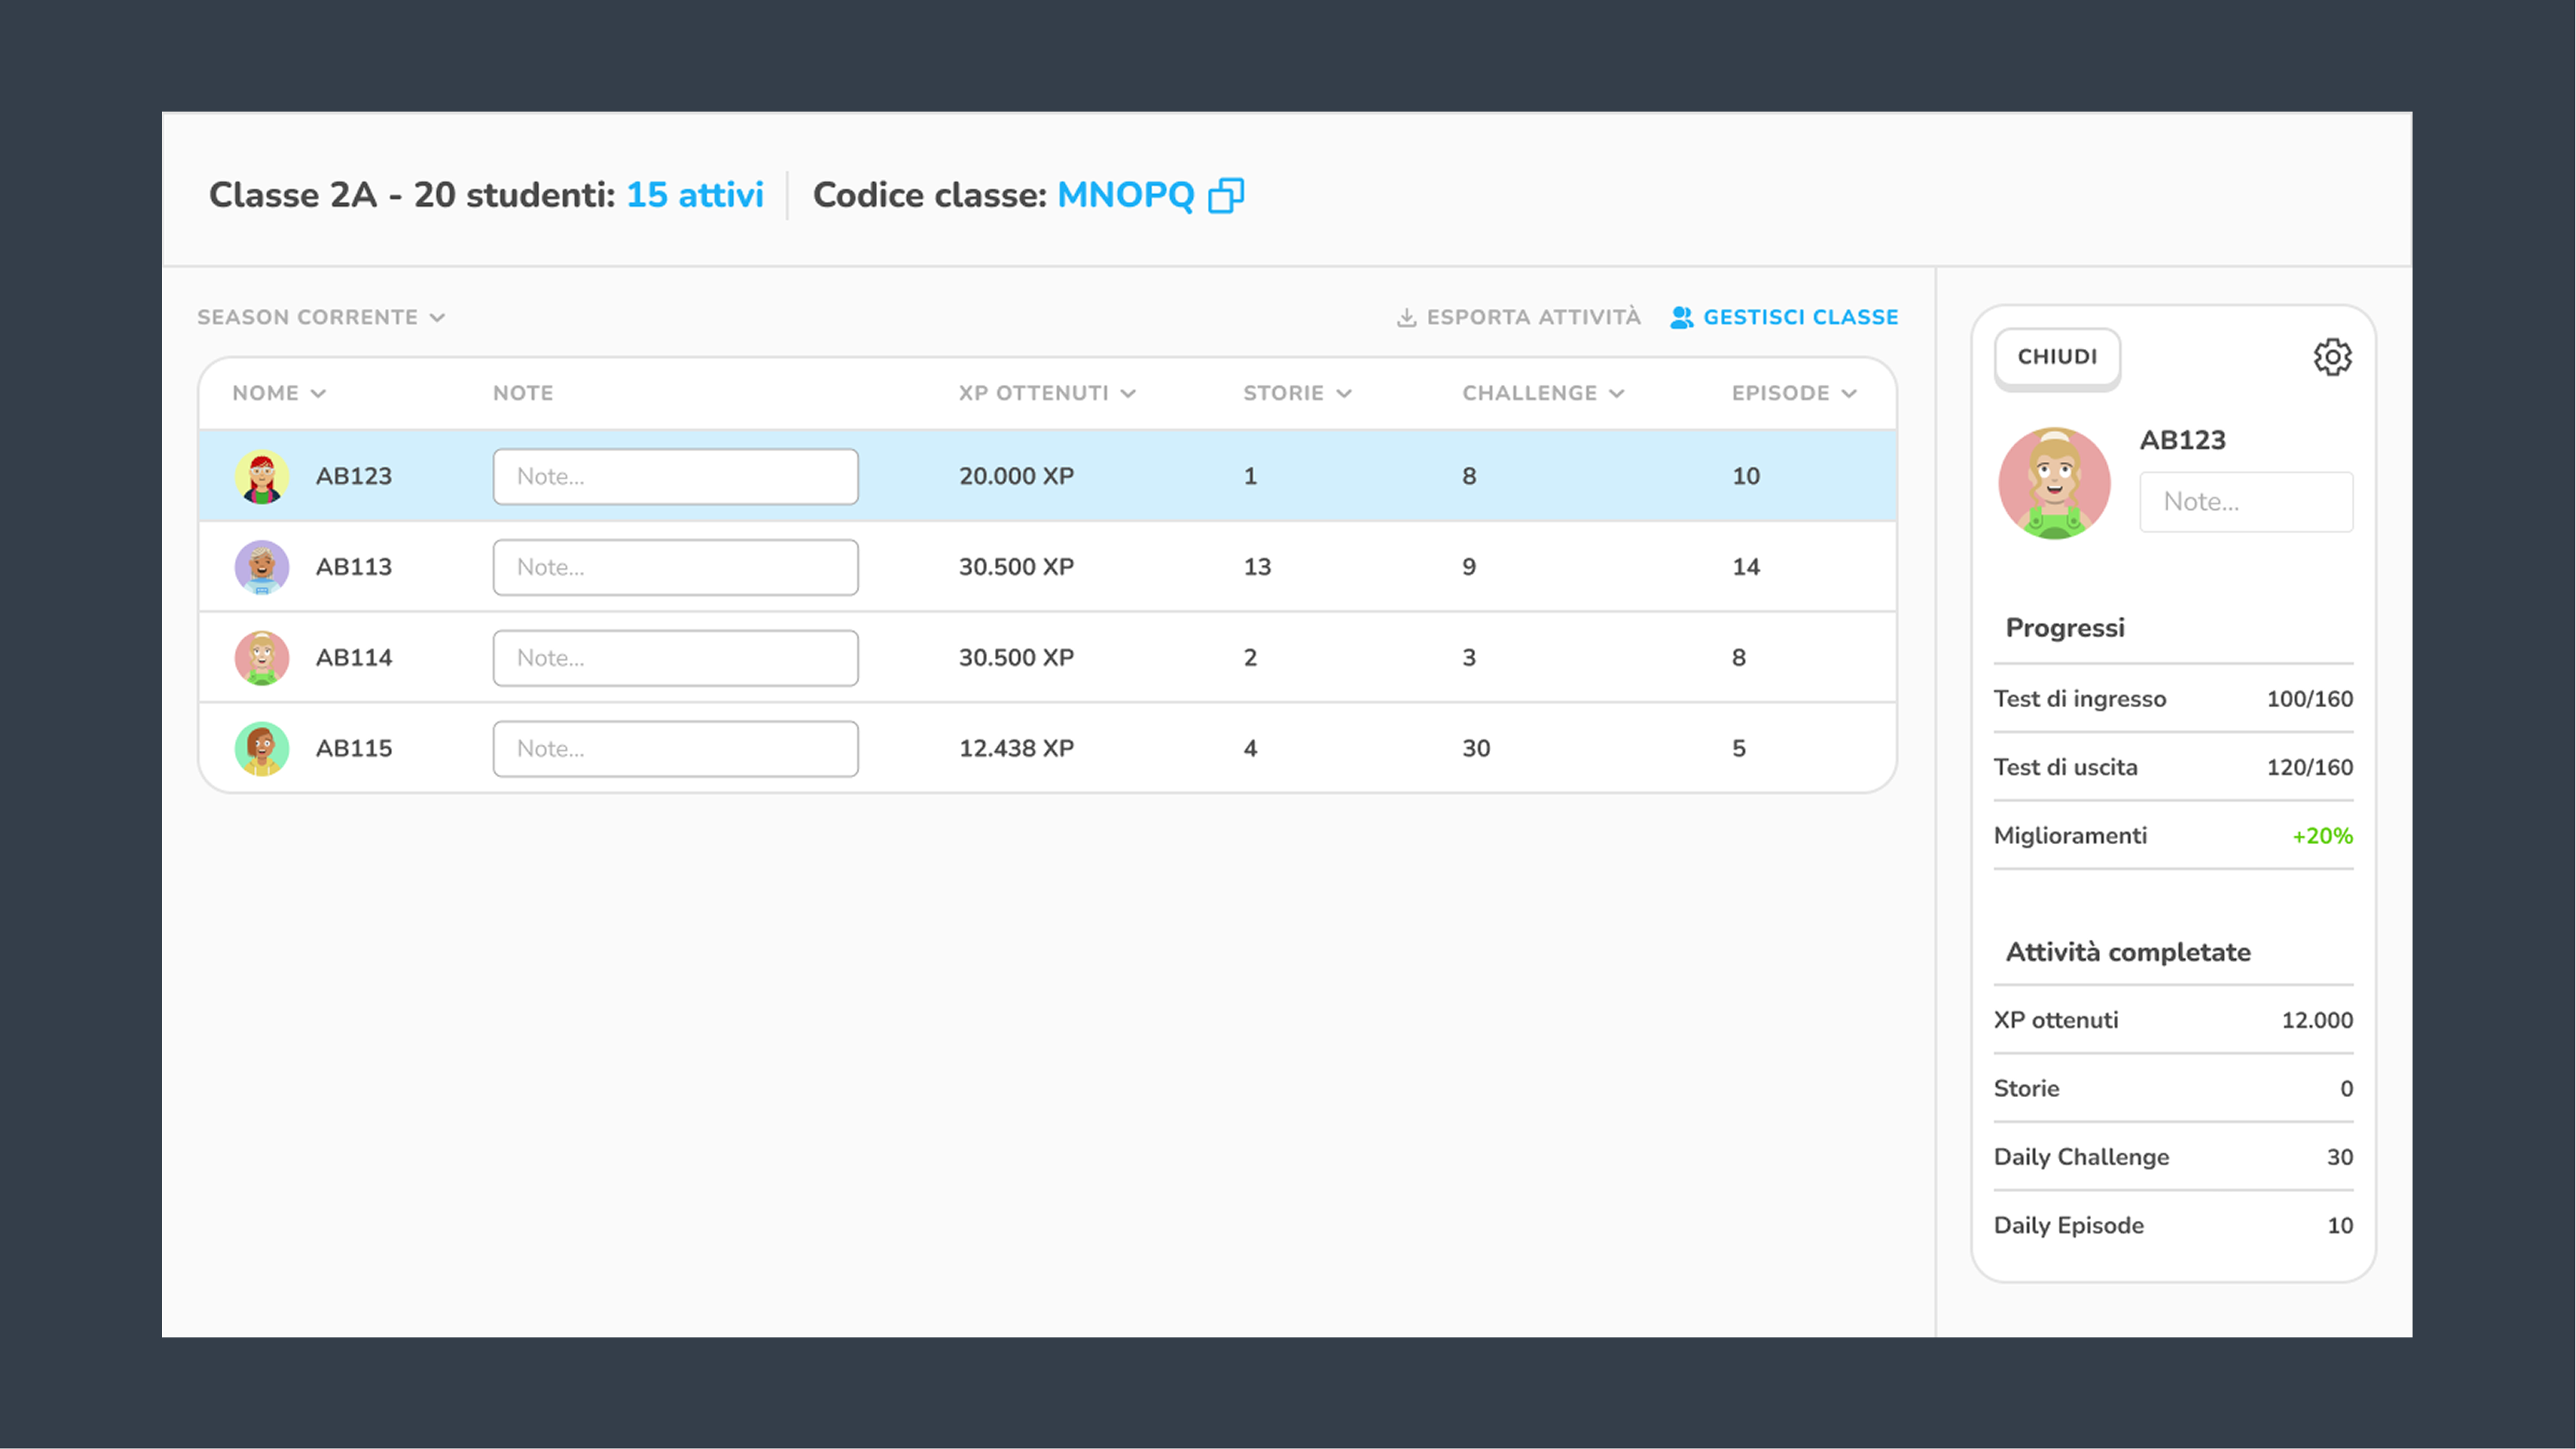Focus the note field for AB115 row
Screen dimensions: 2576x1449
(675, 748)
